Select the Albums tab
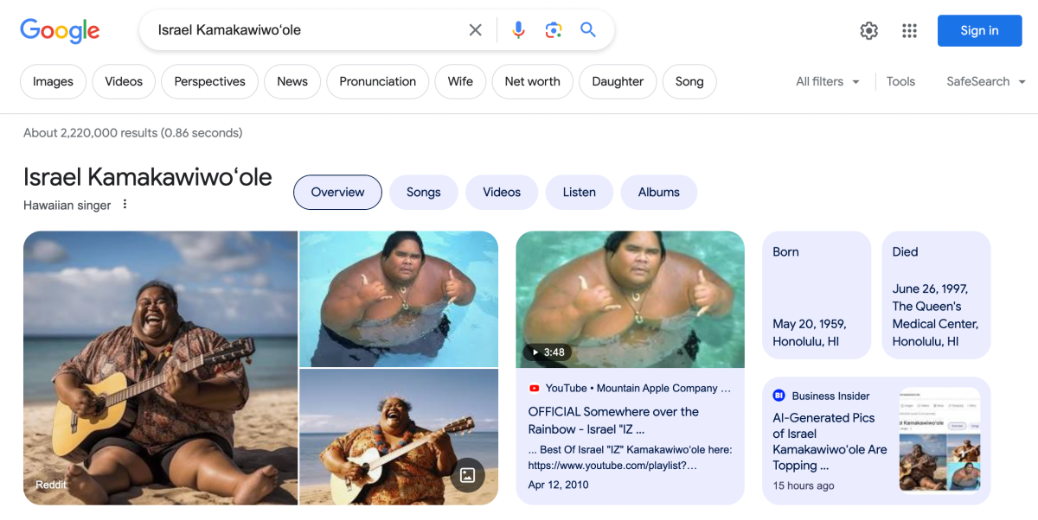The width and height of the screenshot is (1038, 520). point(658,193)
